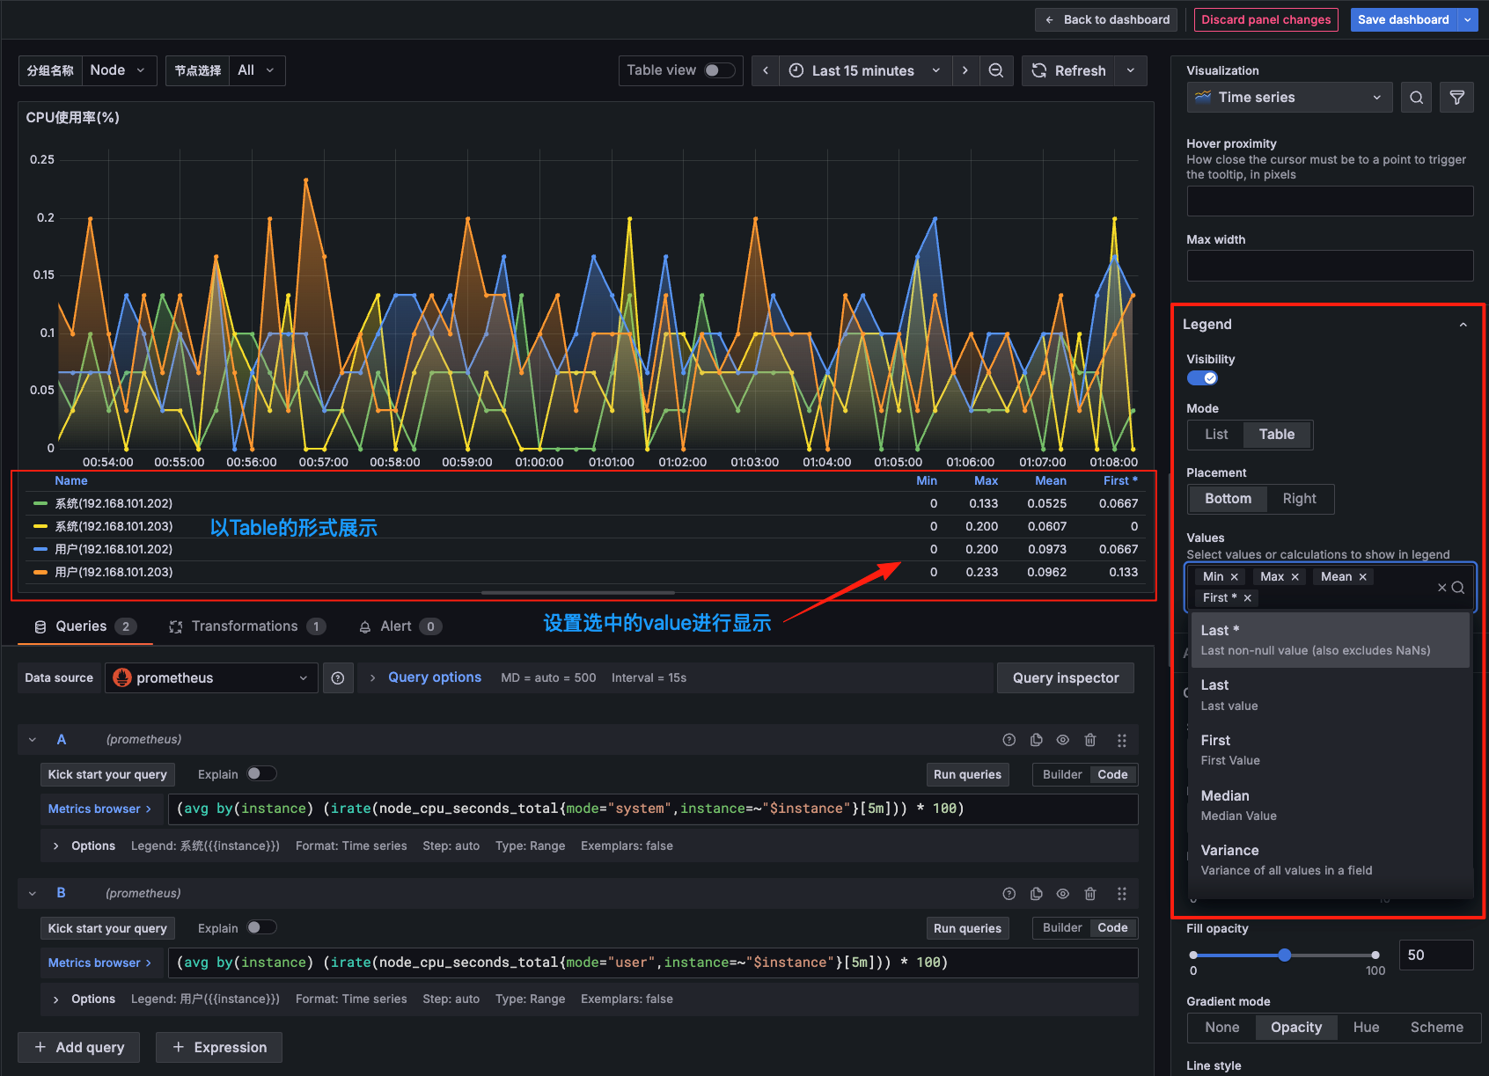The image size is (1489, 1076).
Task: Refresh the dashboard data
Action: tap(1069, 70)
